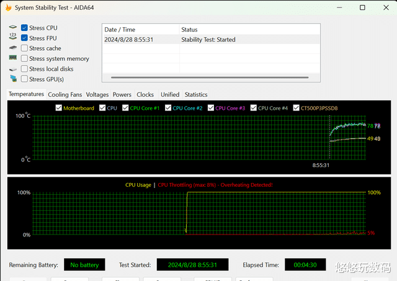Click the Status column header
This screenshot has width=397, height=281.
click(x=249, y=30)
